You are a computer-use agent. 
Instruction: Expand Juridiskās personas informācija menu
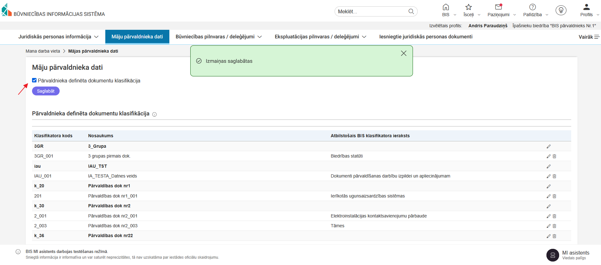[x=58, y=37]
